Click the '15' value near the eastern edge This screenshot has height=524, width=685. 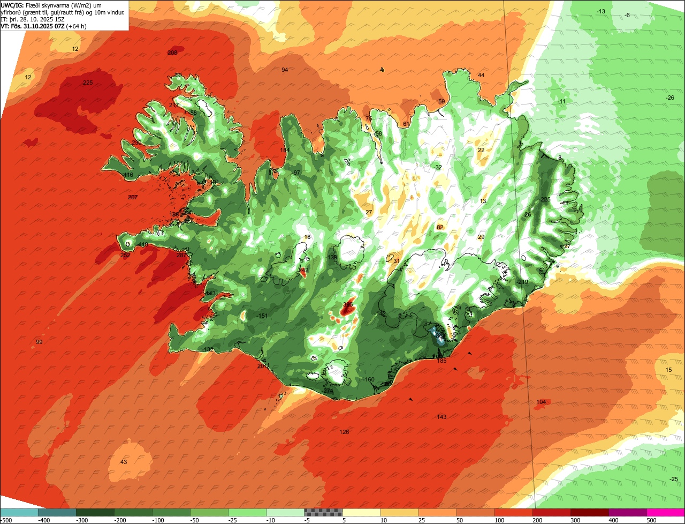coord(668,370)
